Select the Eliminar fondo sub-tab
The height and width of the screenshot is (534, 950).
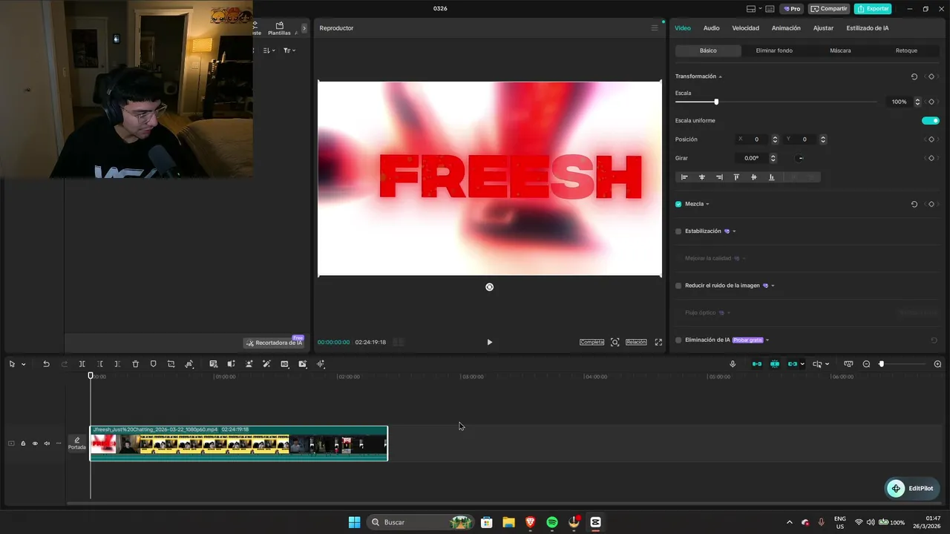tap(774, 50)
